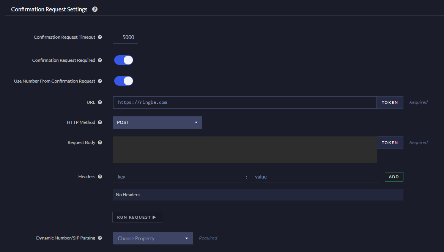View the Headers help icon
The image size is (444, 252).
tap(100, 176)
